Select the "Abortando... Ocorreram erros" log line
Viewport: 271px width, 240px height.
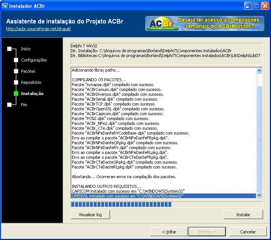[124, 177]
